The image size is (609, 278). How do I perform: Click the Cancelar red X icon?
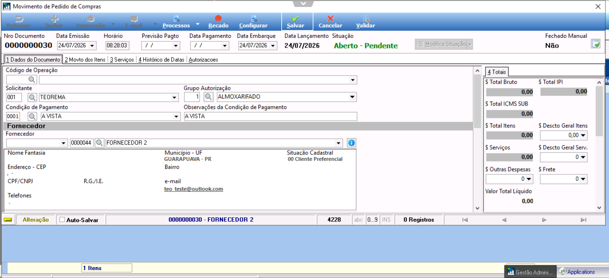tap(330, 18)
